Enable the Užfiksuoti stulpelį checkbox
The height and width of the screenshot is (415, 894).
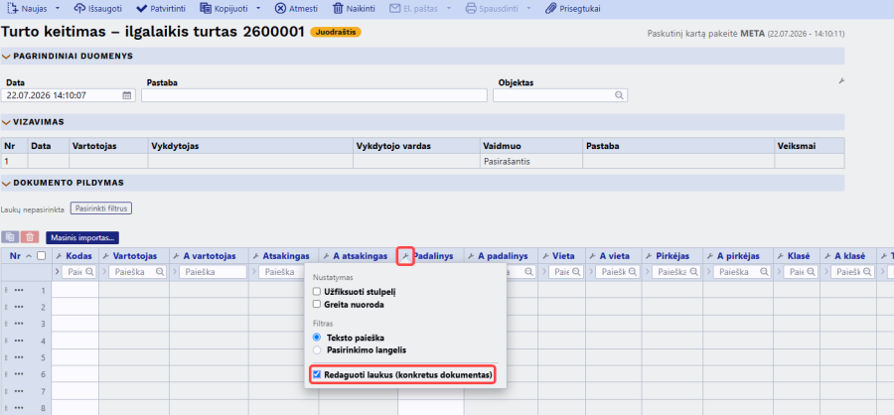click(x=317, y=292)
